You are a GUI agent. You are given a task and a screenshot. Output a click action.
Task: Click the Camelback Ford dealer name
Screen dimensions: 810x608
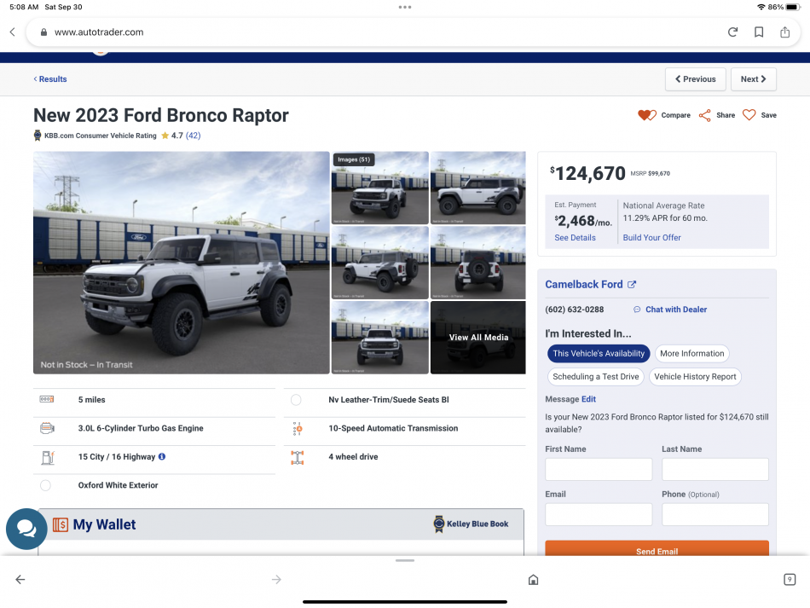(584, 285)
